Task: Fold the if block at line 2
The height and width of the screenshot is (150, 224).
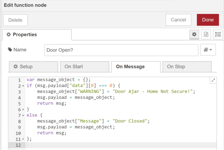Action: [x=23, y=86]
